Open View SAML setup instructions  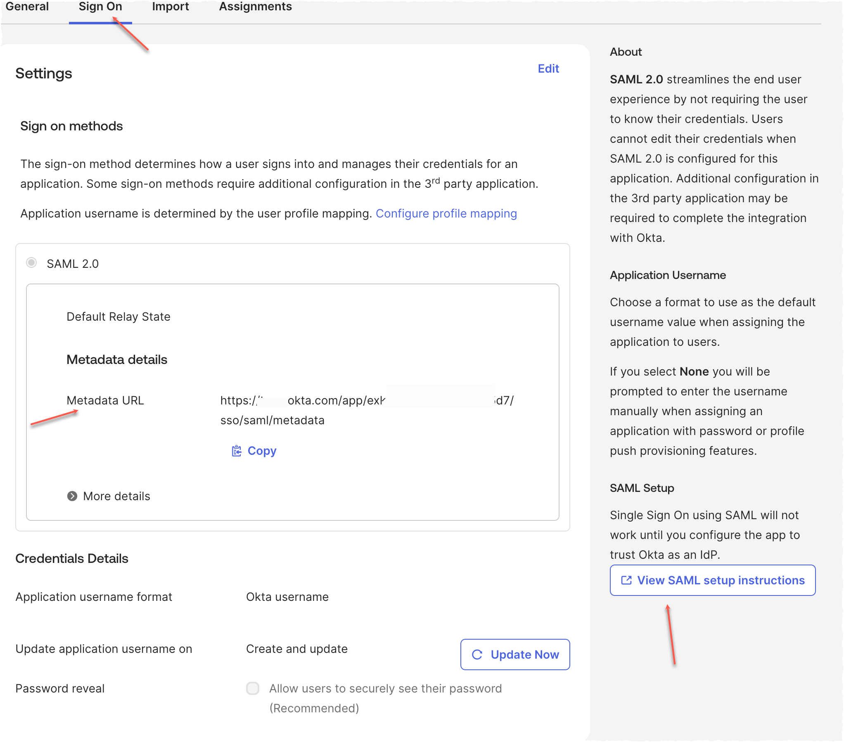click(713, 580)
